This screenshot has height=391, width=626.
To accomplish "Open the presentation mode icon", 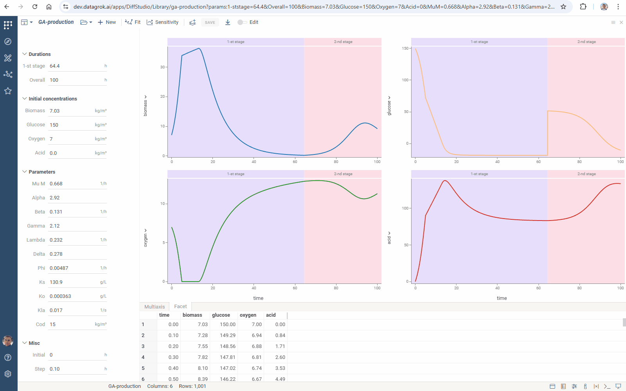I will click(x=617, y=386).
